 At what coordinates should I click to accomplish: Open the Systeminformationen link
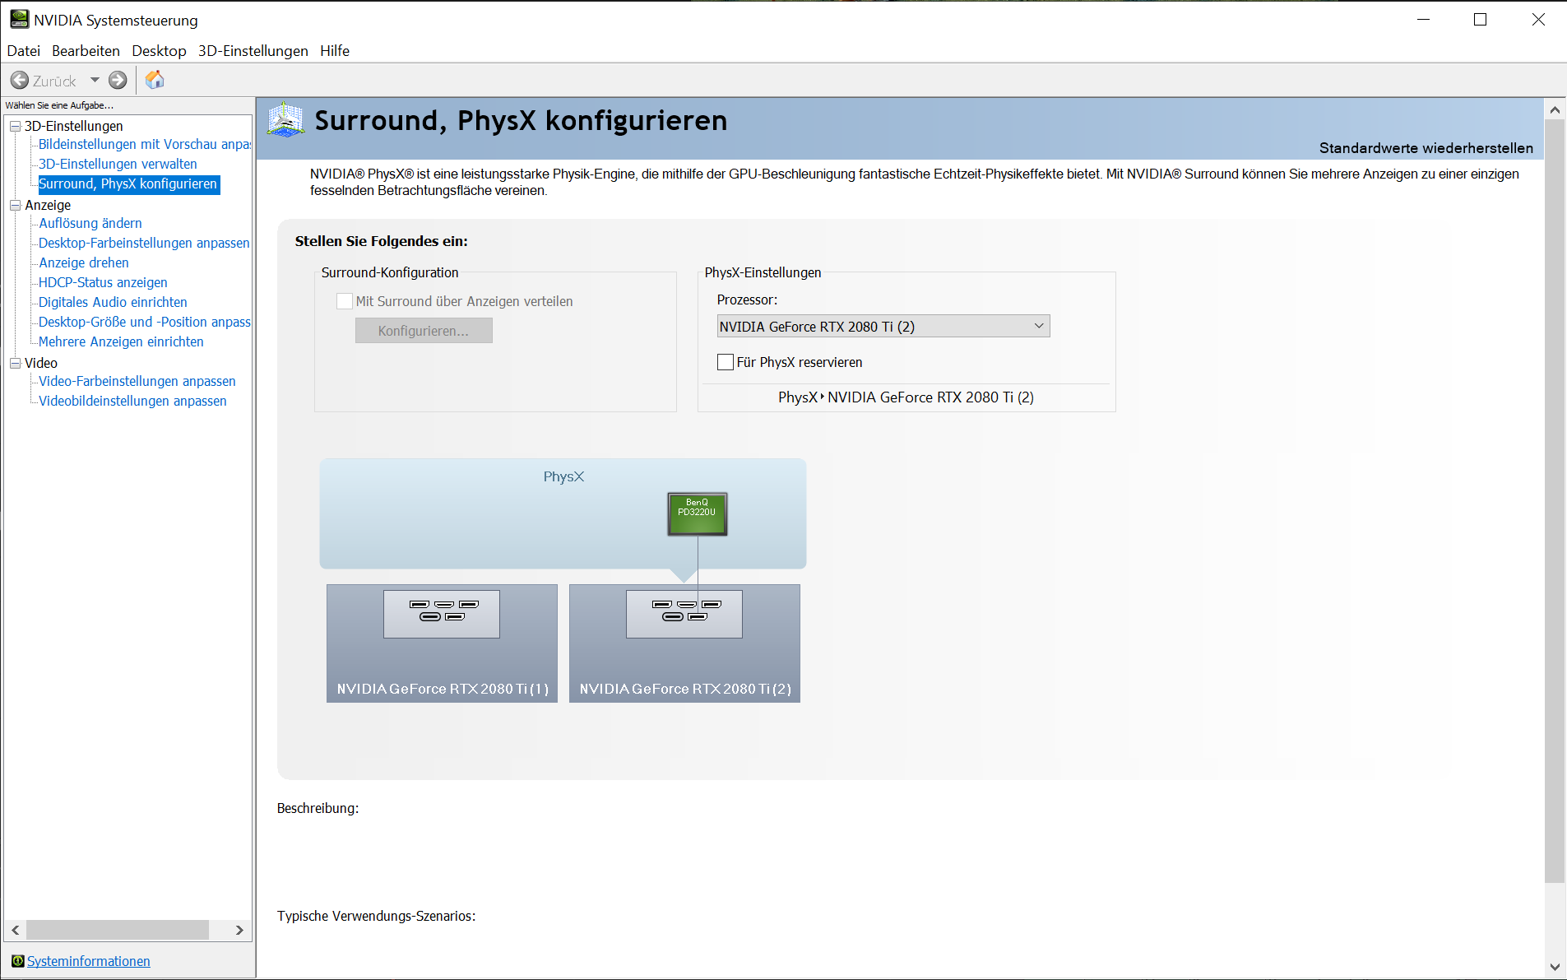point(89,961)
